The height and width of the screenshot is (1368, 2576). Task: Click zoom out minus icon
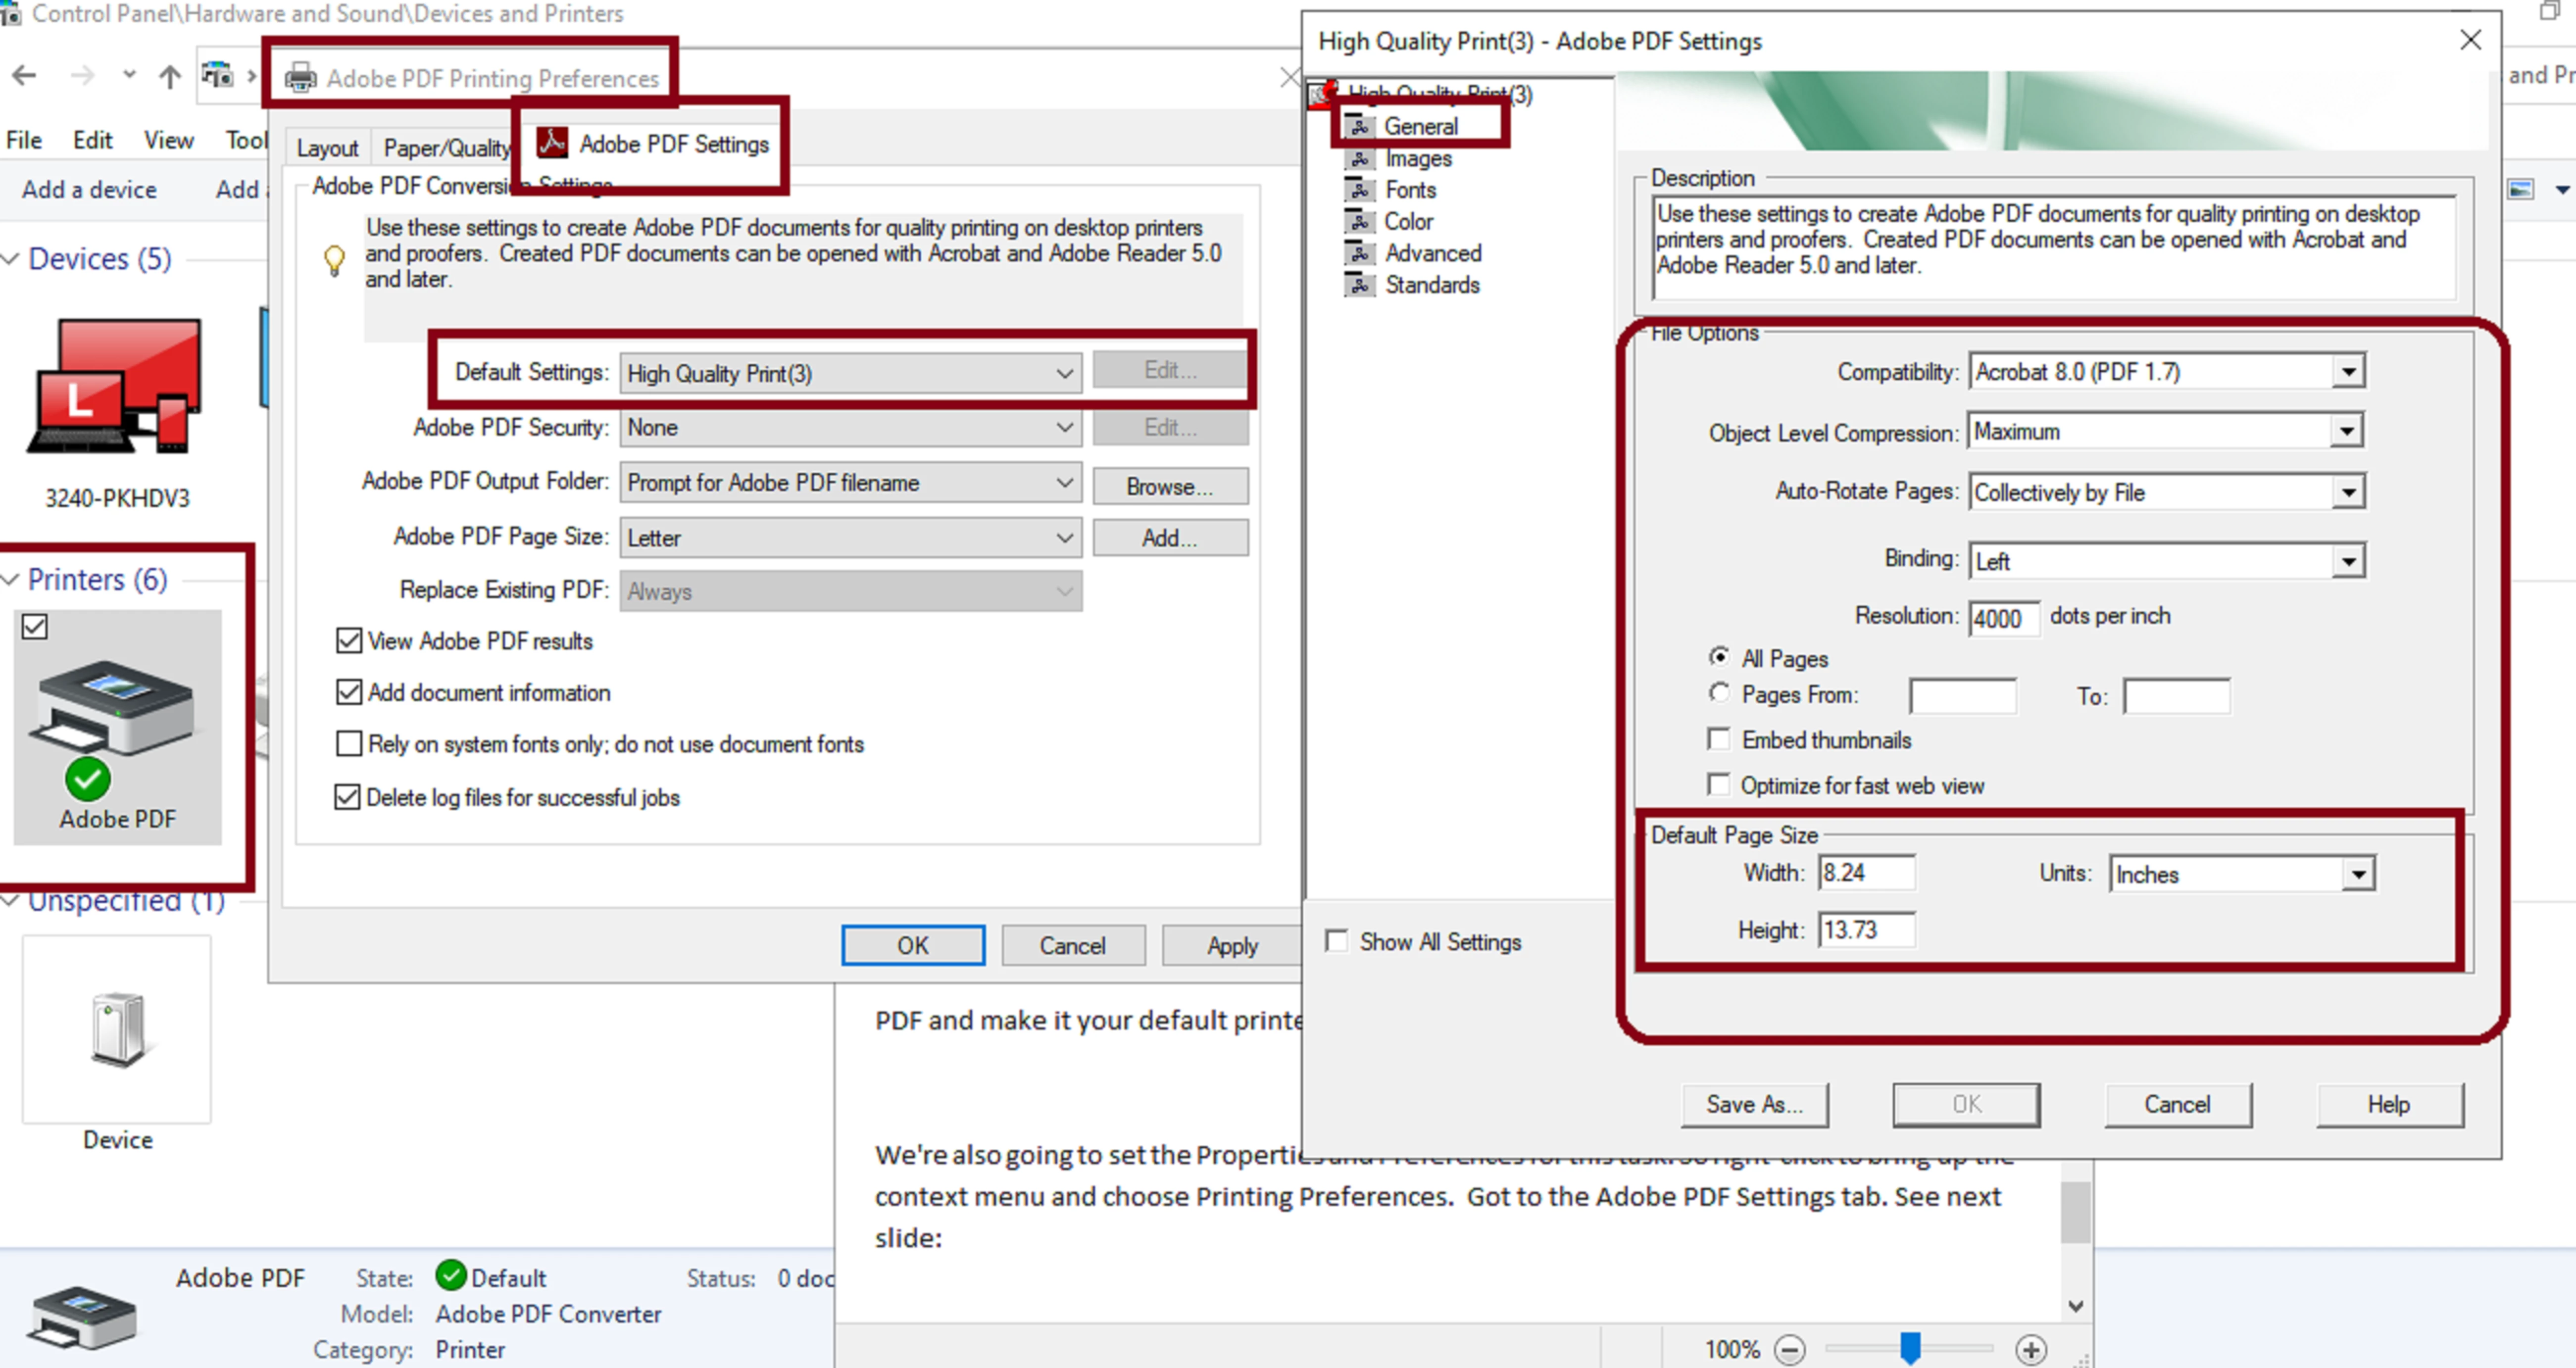click(1789, 1349)
